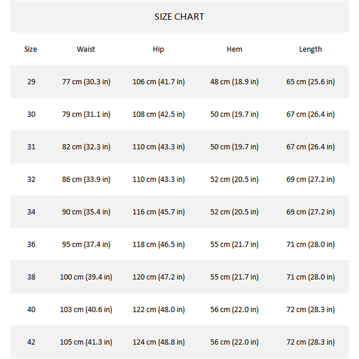Click size 30 row label

click(x=31, y=114)
